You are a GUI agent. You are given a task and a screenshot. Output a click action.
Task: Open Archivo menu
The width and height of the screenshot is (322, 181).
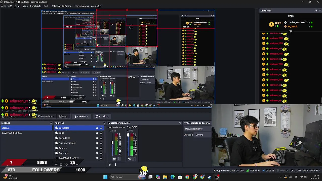[7, 6]
